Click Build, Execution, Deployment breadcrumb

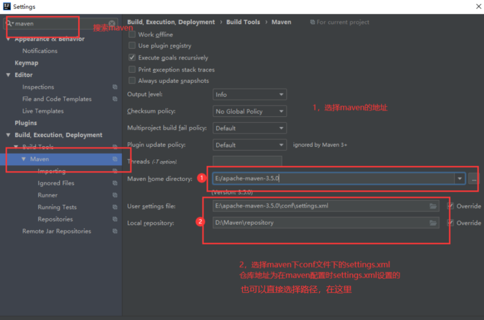(171, 22)
